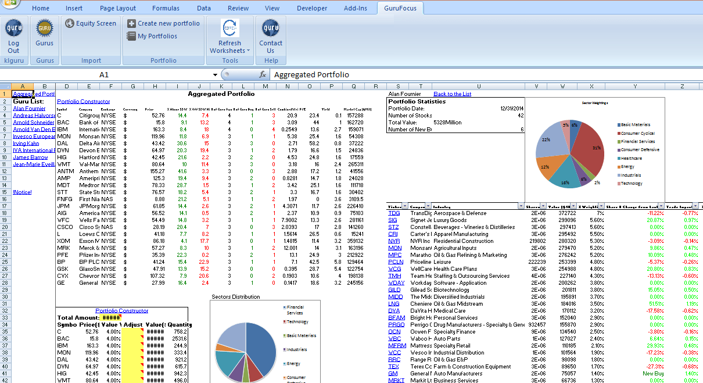Click the Refresh Worksheets icon
The image size is (703, 383).
point(229,28)
